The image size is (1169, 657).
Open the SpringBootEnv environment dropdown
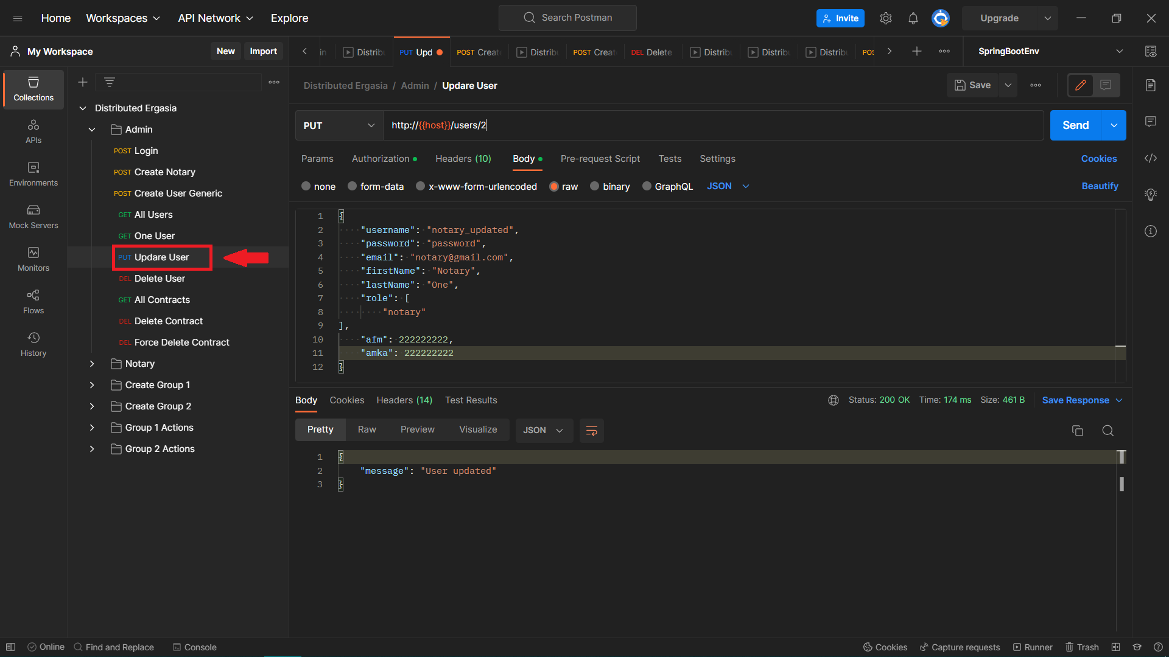1050,52
